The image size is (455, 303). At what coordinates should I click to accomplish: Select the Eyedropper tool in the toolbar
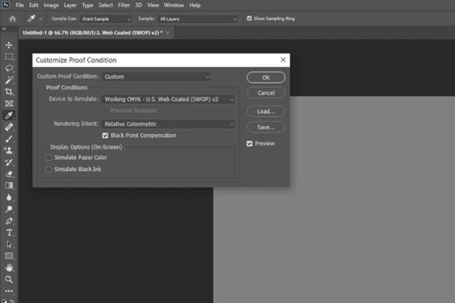coord(9,115)
